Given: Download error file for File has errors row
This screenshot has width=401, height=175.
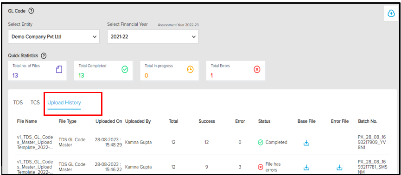Looking at the screenshot, I should tap(339, 167).
